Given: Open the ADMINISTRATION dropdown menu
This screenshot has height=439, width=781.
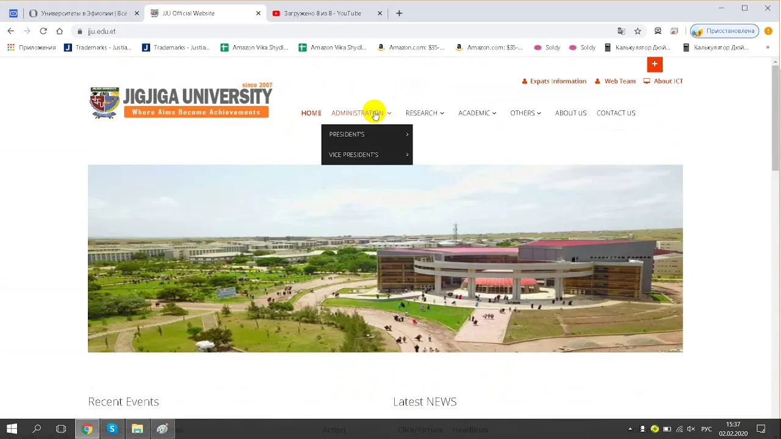Looking at the screenshot, I should pyautogui.click(x=361, y=113).
